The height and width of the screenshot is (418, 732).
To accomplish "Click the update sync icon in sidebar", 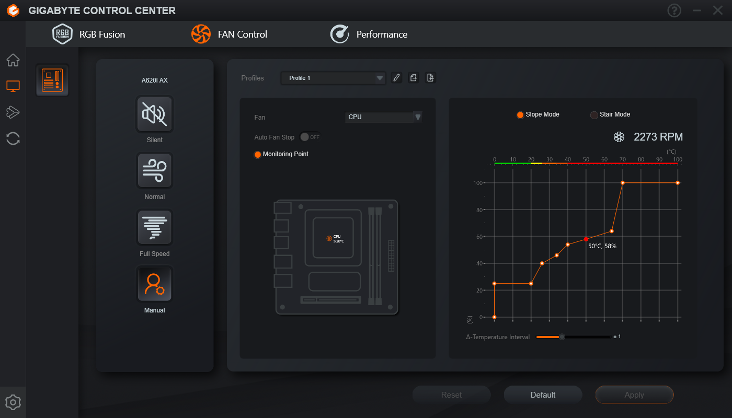I will [13, 138].
